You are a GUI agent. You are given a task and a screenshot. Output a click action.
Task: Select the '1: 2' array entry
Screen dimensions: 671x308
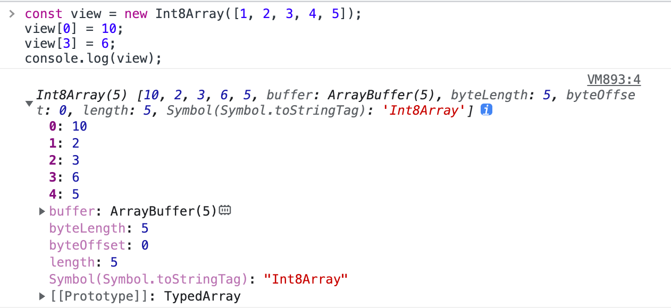(64, 143)
